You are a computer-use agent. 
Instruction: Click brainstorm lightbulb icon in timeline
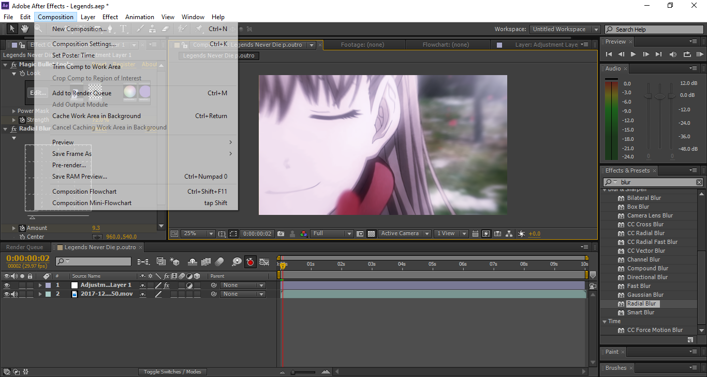tap(237, 262)
